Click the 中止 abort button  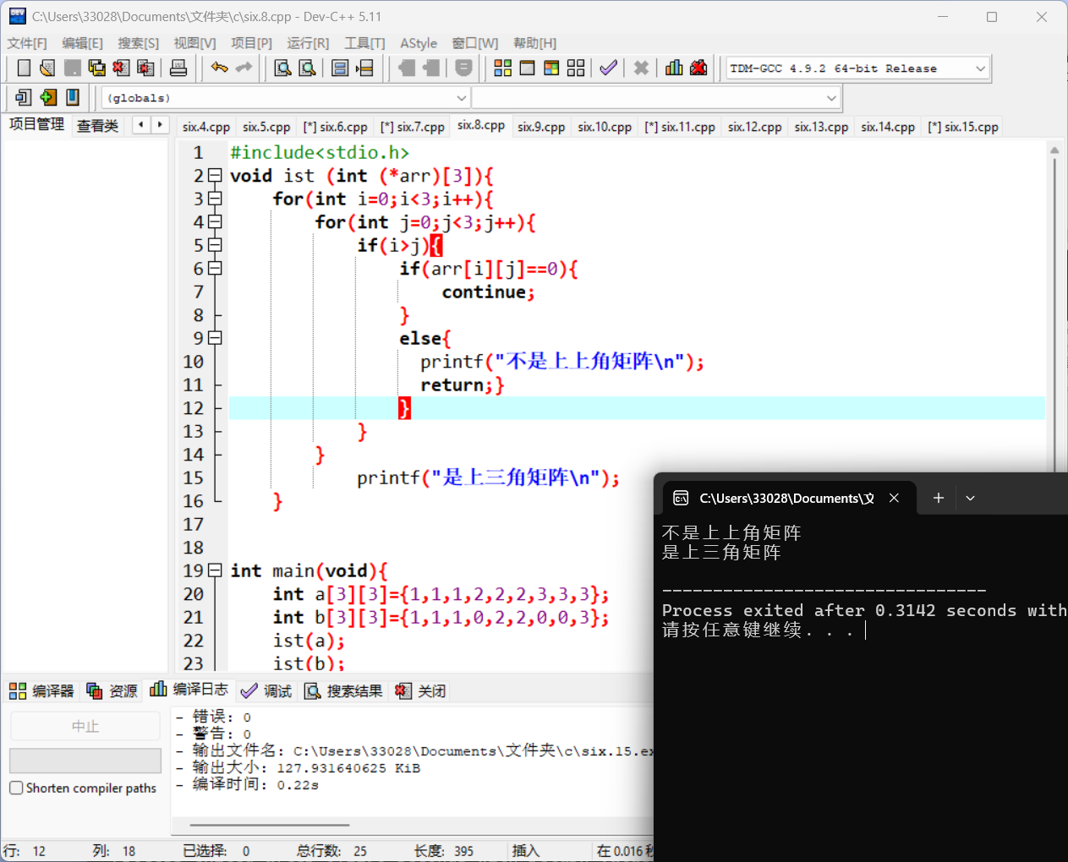pos(85,726)
